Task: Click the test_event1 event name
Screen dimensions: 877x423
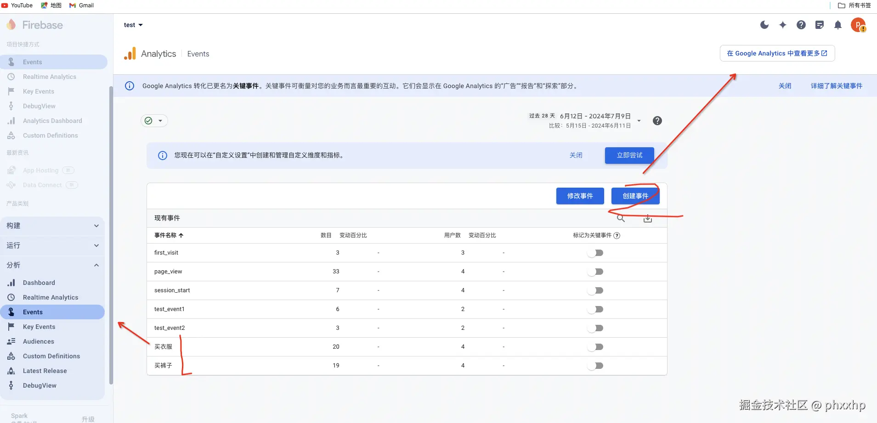Action: click(x=170, y=309)
